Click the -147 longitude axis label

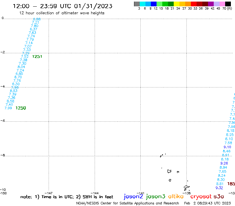49,193
